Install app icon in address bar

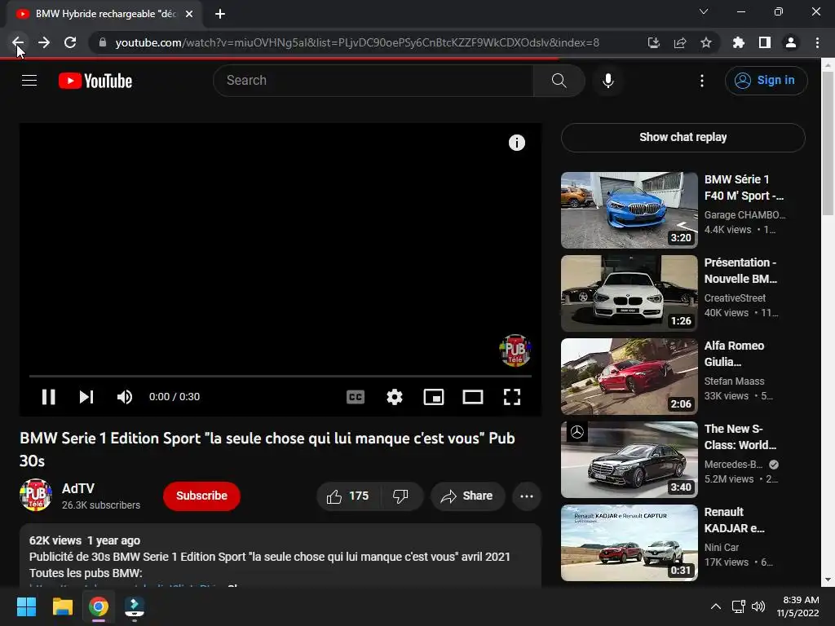(653, 42)
